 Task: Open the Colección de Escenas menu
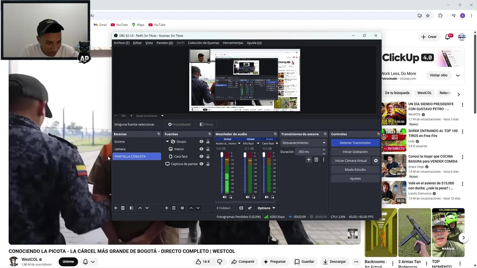[203, 43]
